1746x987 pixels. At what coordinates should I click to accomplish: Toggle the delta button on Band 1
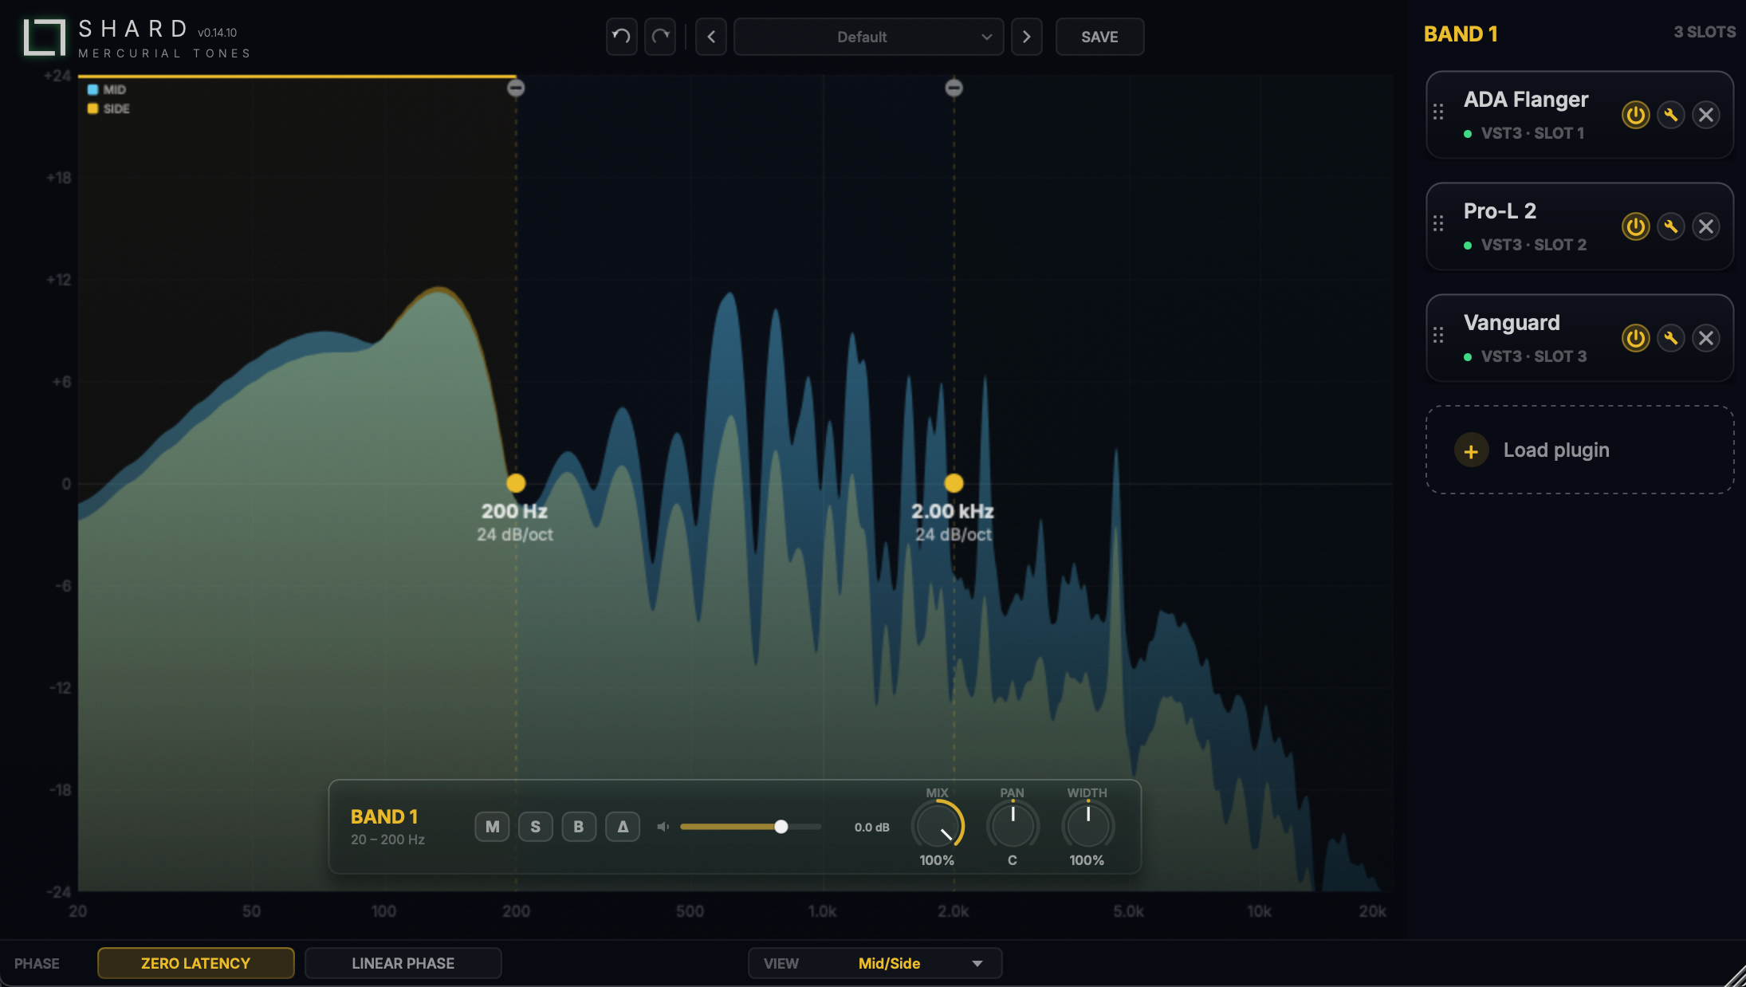[x=623, y=827]
